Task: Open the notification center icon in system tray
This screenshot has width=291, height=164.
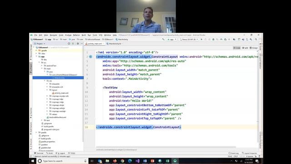Action: coord(257,161)
